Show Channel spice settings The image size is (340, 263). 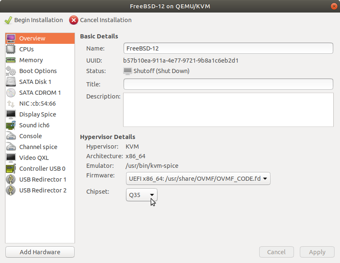40,147
